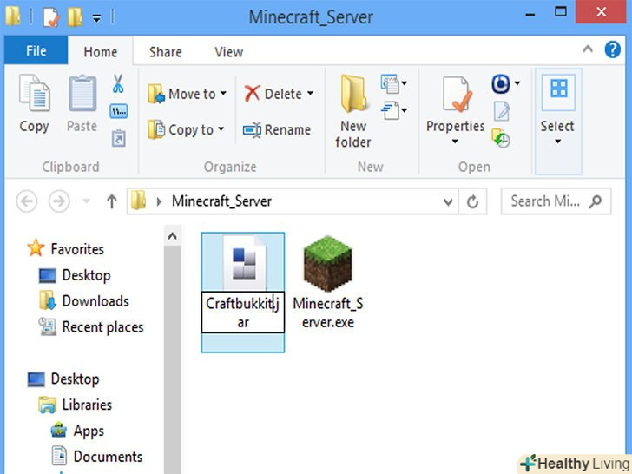
Task: Open the Apps library
Action: 89,431
